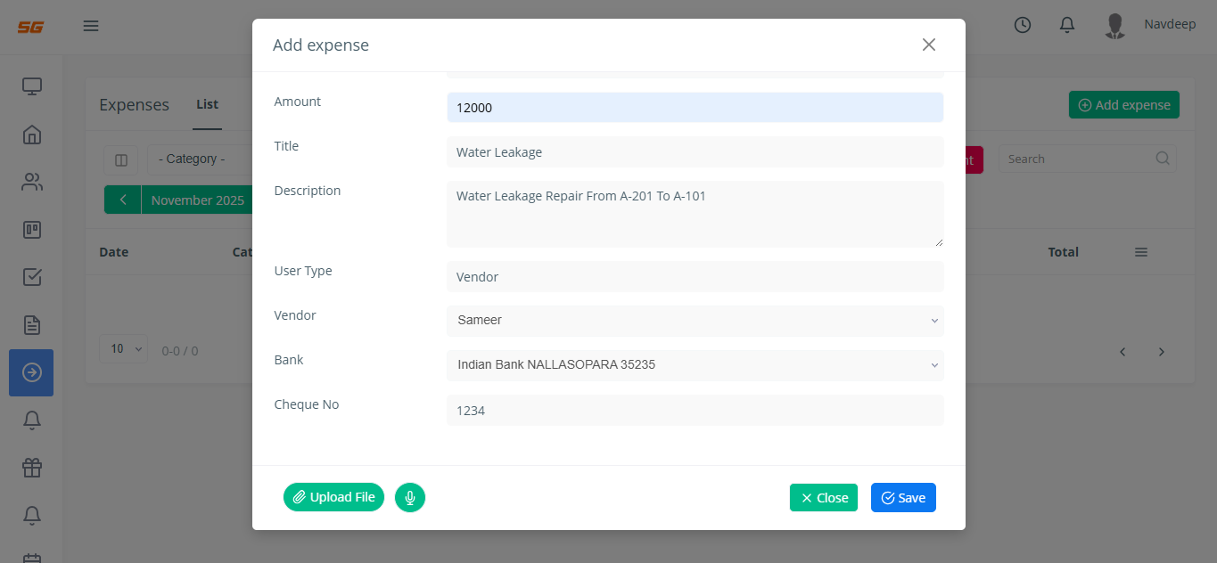The width and height of the screenshot is (1217, 563).
Task: Click the clock icon in top bar
Action: [1023, 26]
